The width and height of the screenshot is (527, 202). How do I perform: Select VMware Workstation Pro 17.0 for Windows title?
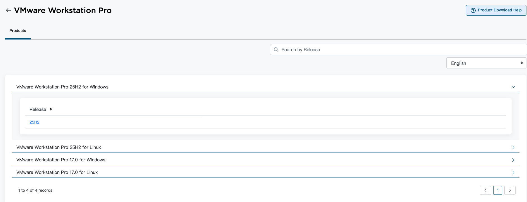pos(61,160)
